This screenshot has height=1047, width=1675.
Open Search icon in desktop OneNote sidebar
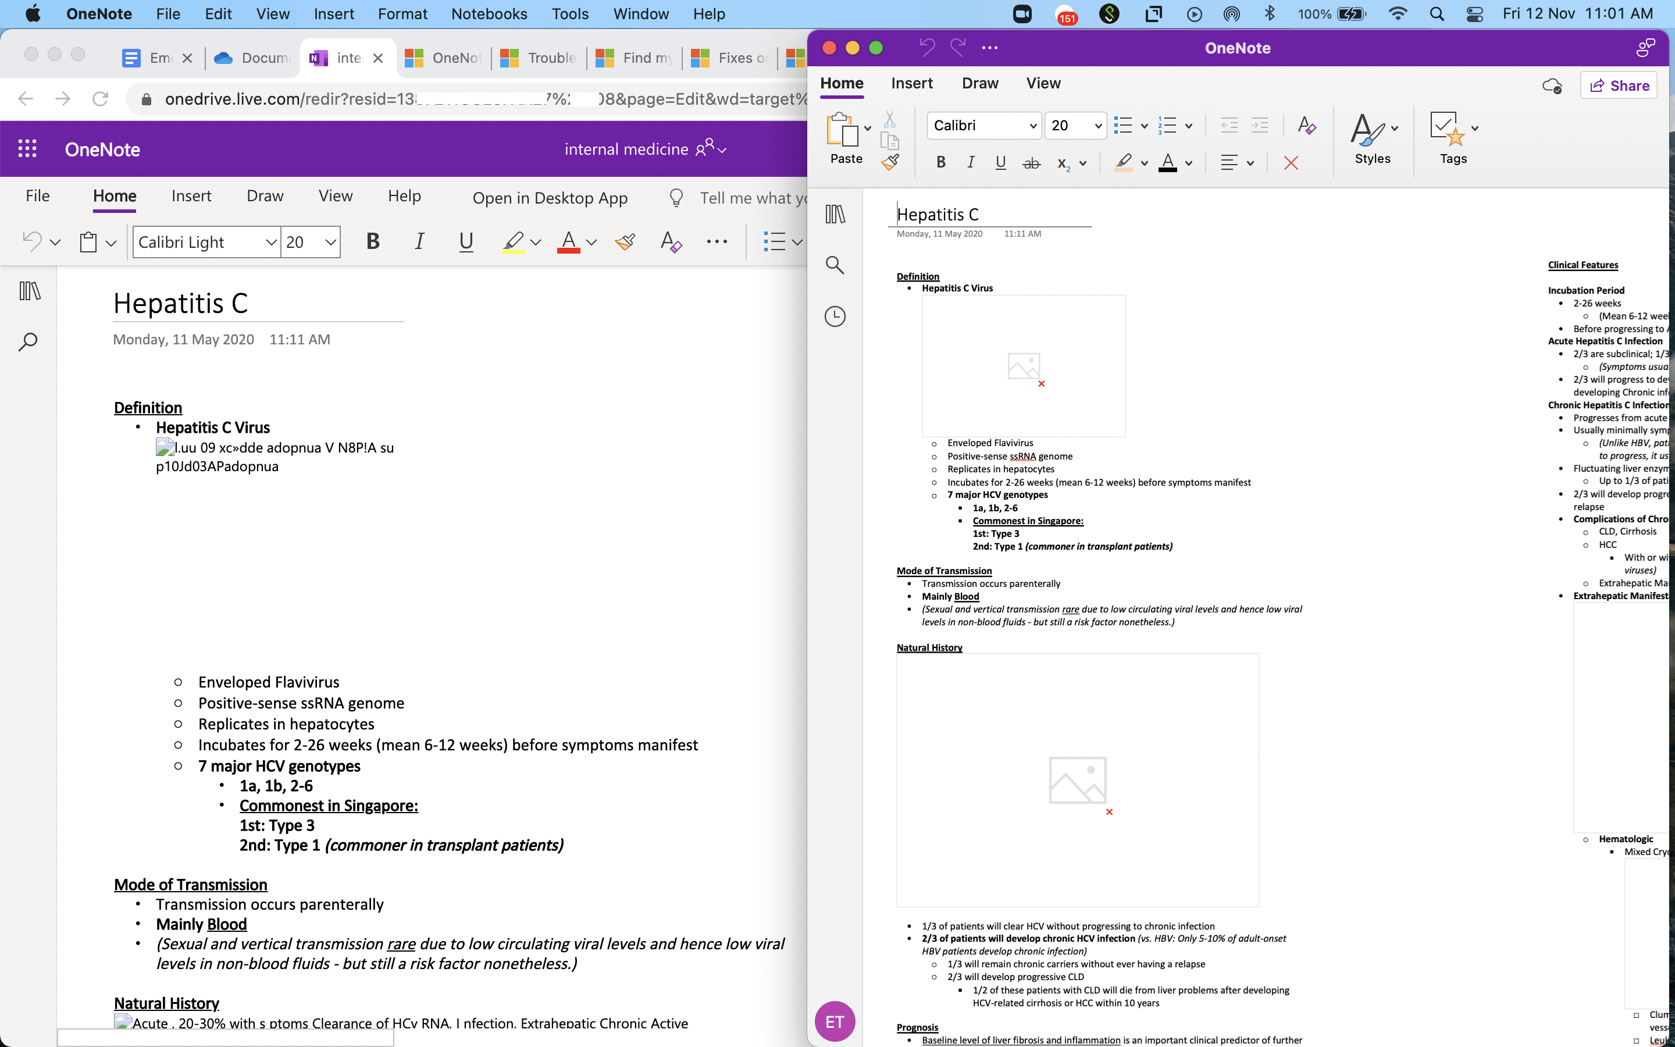coord(835,265)
